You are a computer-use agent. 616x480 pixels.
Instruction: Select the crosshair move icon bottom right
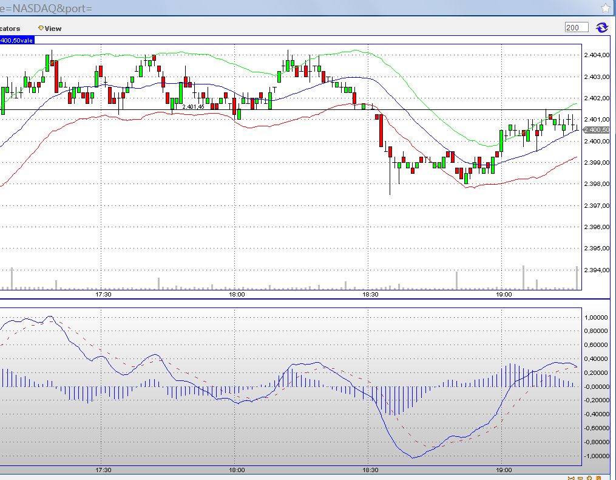[x=589, y=478]
